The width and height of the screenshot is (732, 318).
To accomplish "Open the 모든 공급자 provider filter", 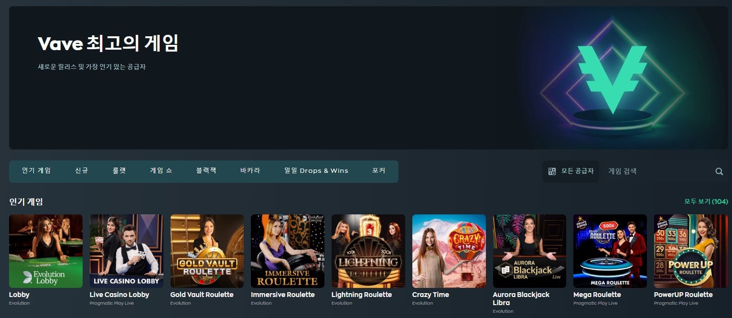I will [x=571, y=171].
